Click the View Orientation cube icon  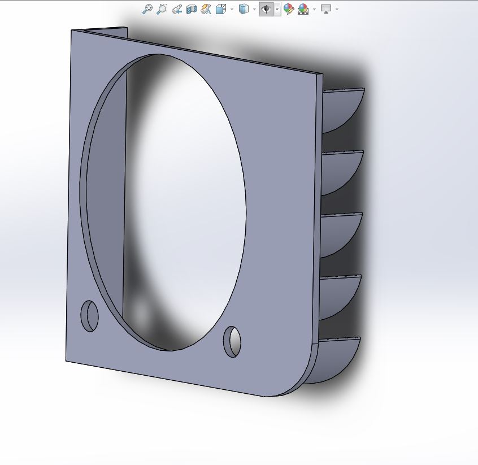221,9
